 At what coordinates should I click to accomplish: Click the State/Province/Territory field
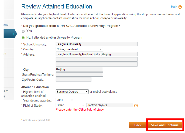tap(79, 74)
